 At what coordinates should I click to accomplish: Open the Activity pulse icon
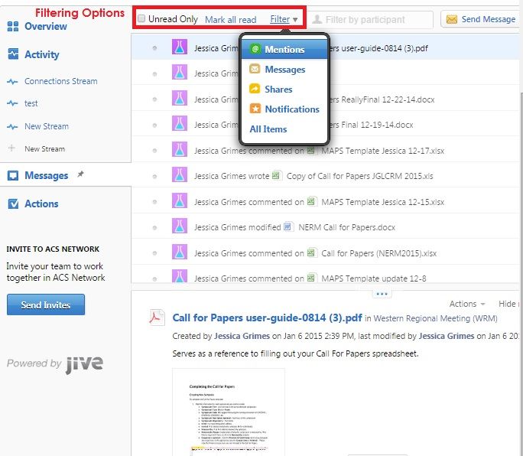pos(13,54)
